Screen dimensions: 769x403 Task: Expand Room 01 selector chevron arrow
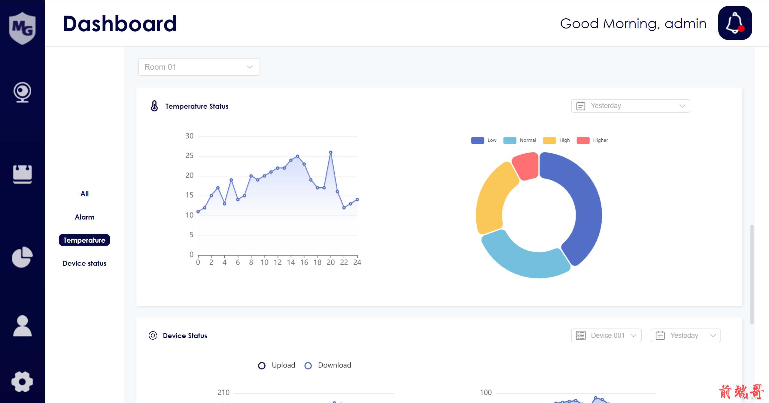[x=250, y=67]
